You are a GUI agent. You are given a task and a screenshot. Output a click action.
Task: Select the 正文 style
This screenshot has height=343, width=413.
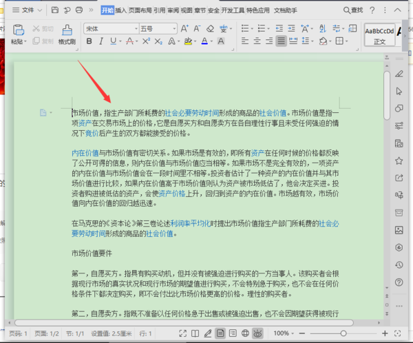[x=379, y=35]
